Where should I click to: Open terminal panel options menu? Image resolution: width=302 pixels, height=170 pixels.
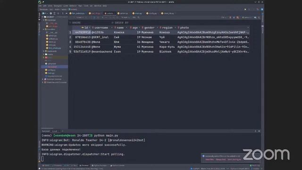tap(255, 131)
